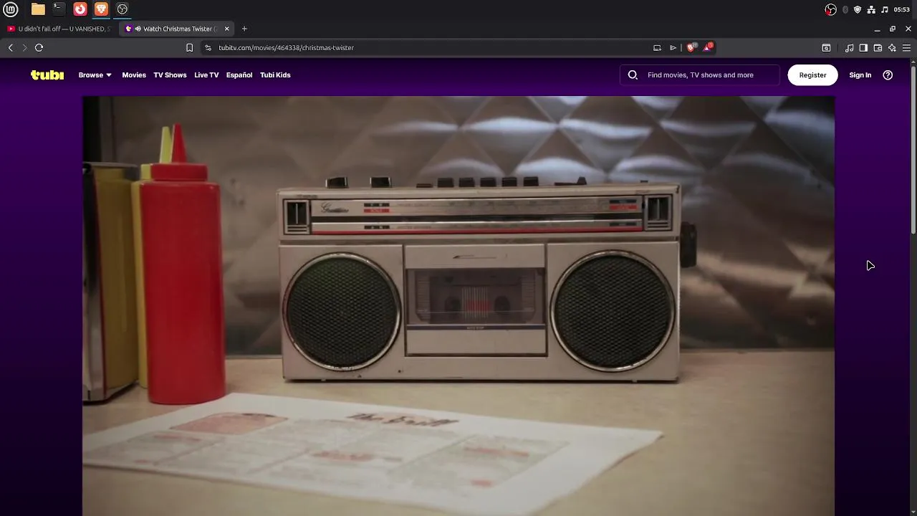This screenshot has width=917, height=516.
Task: Click the cast media device icon
Action: tap(657, 47)
